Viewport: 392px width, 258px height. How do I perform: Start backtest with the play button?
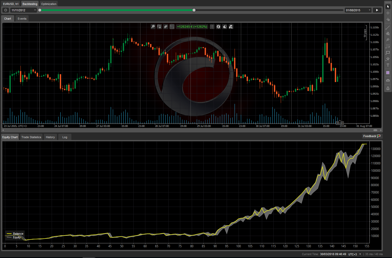coord(377,10)
